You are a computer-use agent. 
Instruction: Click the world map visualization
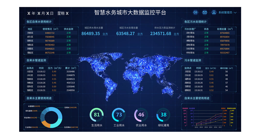[x=129, y=75]
